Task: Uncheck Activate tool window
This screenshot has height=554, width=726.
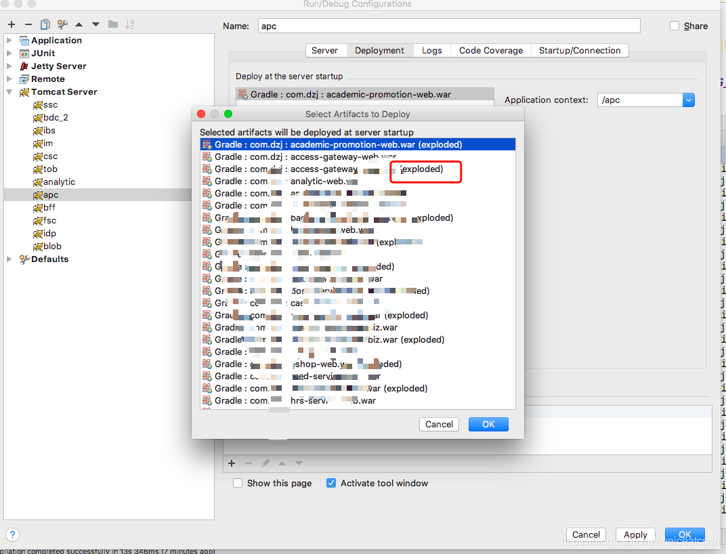Action: pyautogui.click(x=331, y=483)
